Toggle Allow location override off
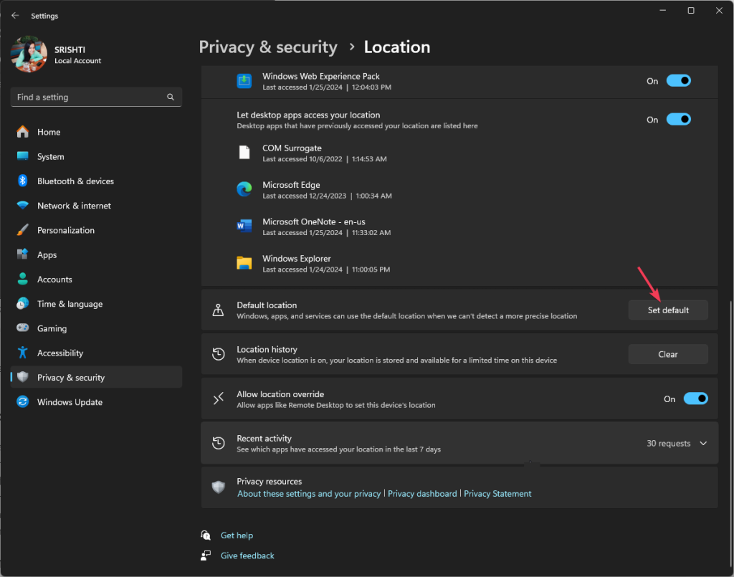This screenshot has height=577, width=734. click(695, 399)
